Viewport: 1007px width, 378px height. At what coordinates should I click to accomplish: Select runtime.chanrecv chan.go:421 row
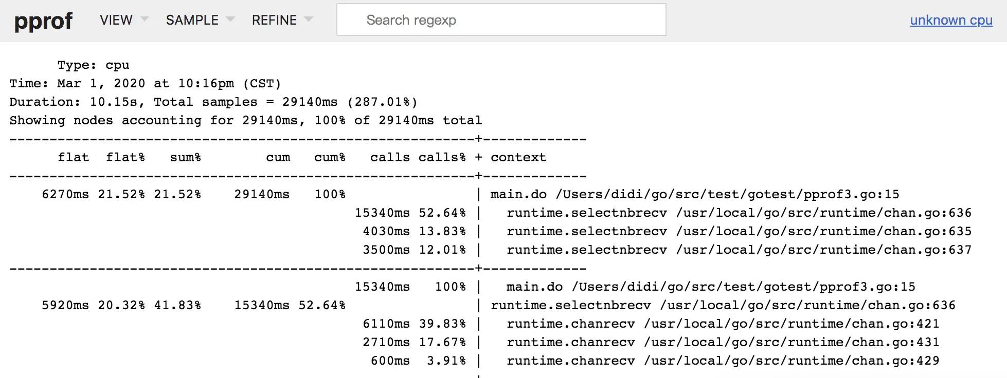pos(651,324)
